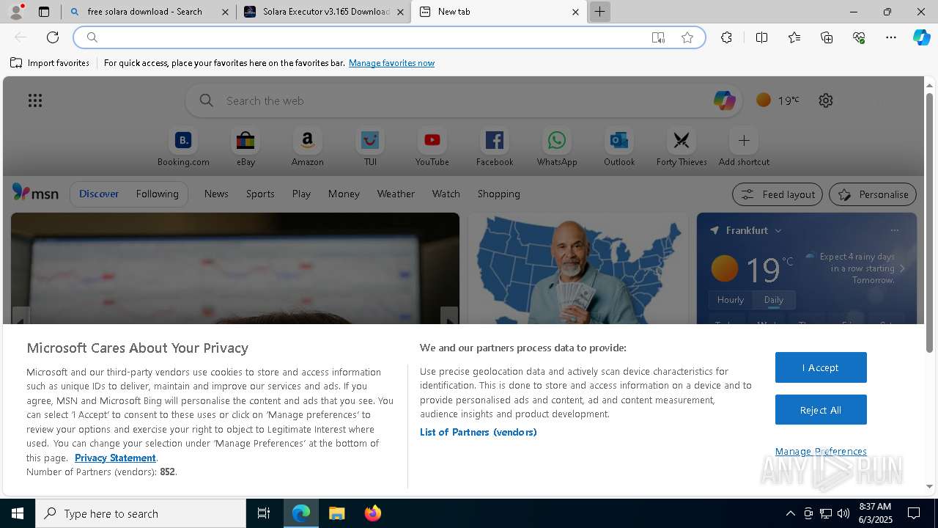The width and height of the screenshot is (938, 528).
Task: Open eBay shortcut
Action: click(x=245, y=147)
